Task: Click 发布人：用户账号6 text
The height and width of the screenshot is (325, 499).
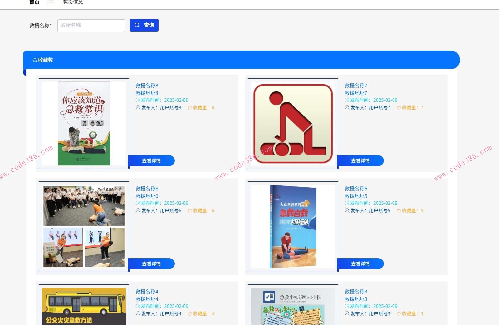Action: (161, 211)
